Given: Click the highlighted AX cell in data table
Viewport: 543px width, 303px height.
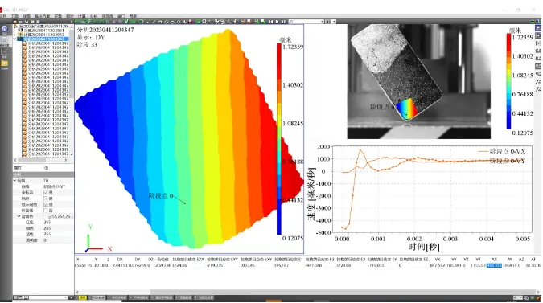Looking at the screenshot, I should 494,265.
